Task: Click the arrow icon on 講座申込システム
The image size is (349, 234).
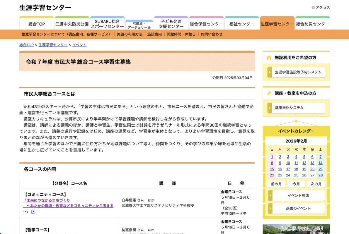Action: pos(270,108)
